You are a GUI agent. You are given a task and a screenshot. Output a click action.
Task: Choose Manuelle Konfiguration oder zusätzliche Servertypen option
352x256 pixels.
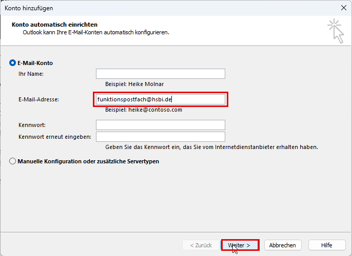click(12, 161)
